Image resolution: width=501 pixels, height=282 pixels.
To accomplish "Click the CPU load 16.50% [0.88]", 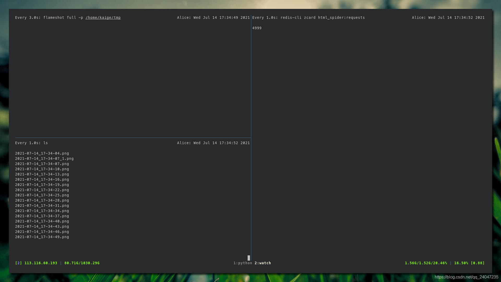I will 469,263.
